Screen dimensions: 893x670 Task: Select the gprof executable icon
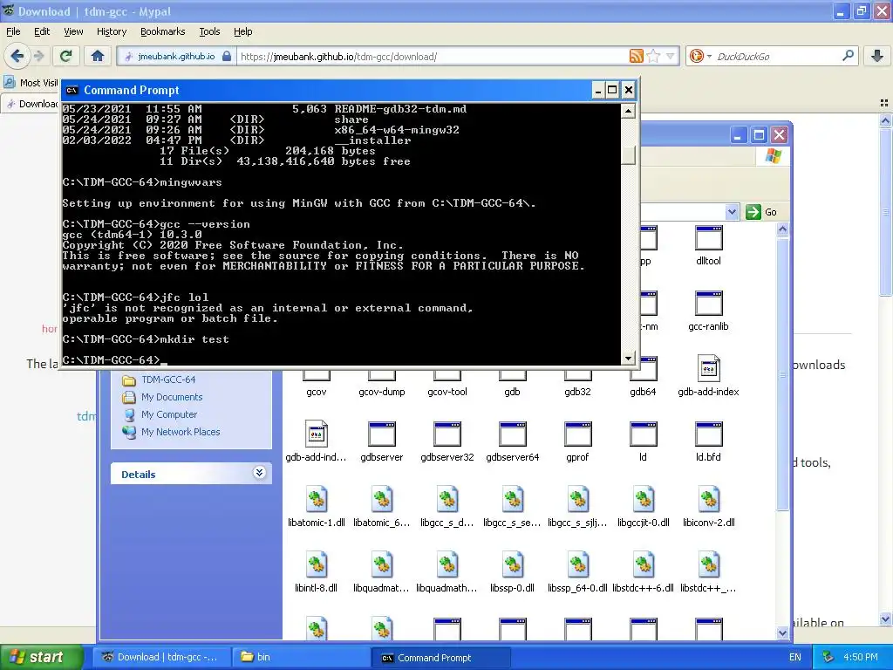click(x=577, y=434)
